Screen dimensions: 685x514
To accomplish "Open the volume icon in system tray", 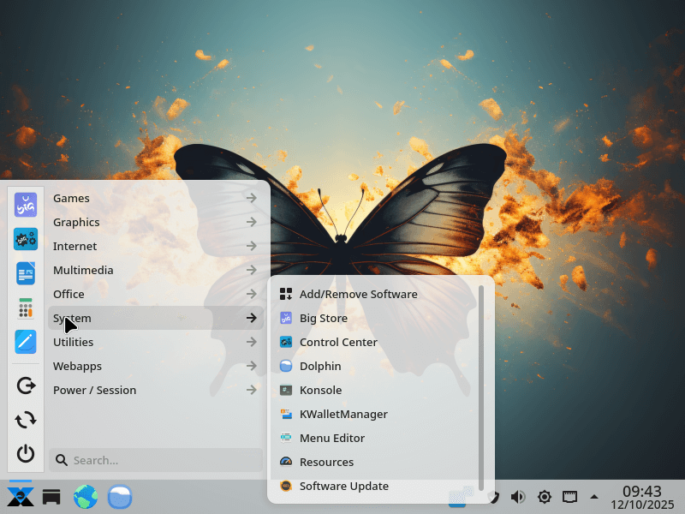I will pos(518,497).
